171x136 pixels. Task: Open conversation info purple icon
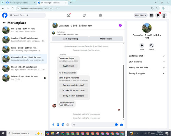[x=120, y=26]
